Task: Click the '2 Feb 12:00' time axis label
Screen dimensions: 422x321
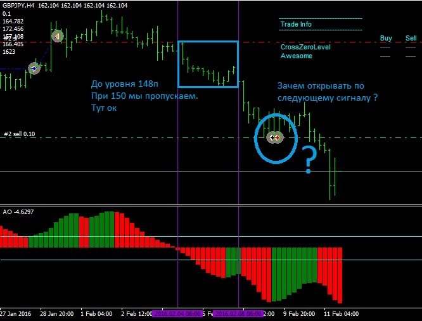Action: coord(136,314)
